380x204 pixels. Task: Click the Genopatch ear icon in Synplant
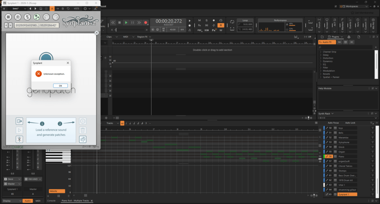point(83,139)
